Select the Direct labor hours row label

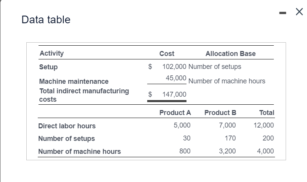[67, 126]
